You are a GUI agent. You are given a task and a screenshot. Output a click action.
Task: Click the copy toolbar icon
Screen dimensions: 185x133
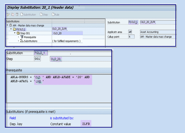[x=12, y=14]
